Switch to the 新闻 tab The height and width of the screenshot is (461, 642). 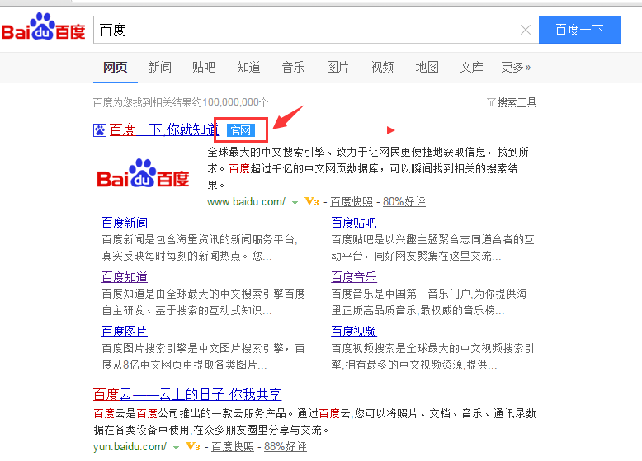[159, 67]
